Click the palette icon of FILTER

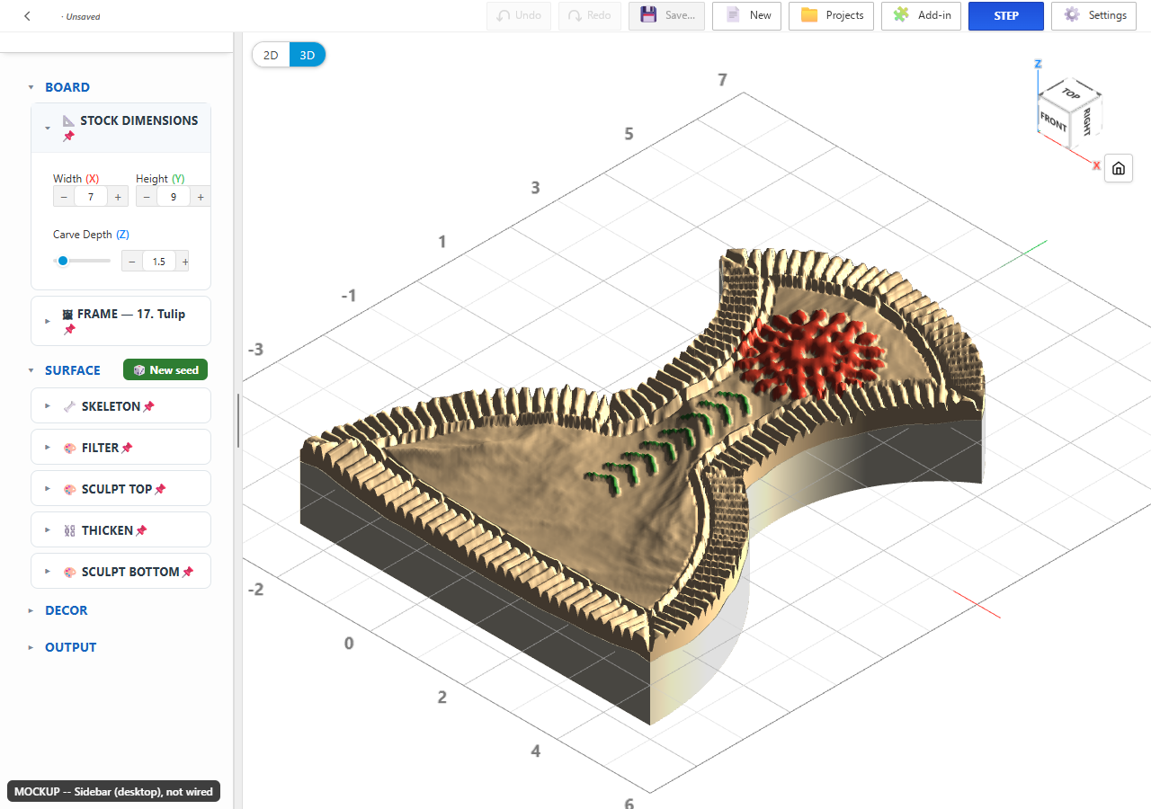pyautogui.click(x=69, y=448)
